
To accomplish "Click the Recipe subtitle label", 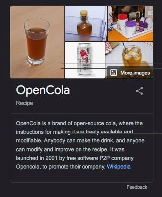I will (25, 103).
